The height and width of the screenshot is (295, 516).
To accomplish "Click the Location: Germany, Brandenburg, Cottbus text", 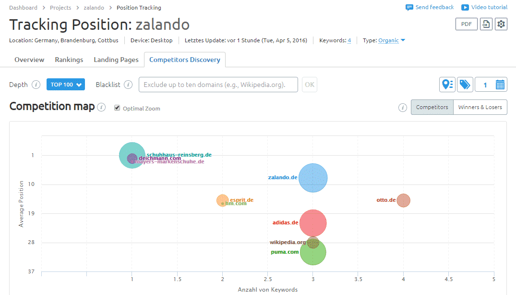I will click(64, 40).
